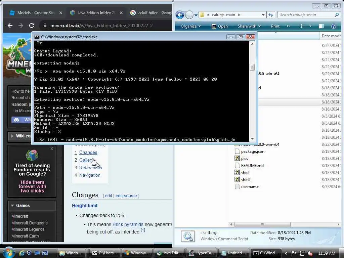The image size is (344, 258).
Task: Toggle the Explorer preview pane
Action: (321, 26)
